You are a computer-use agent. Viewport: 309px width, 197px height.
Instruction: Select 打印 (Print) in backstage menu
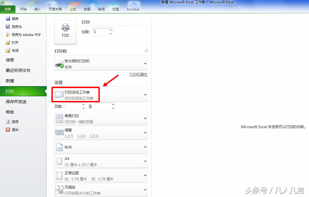[23, 91]
